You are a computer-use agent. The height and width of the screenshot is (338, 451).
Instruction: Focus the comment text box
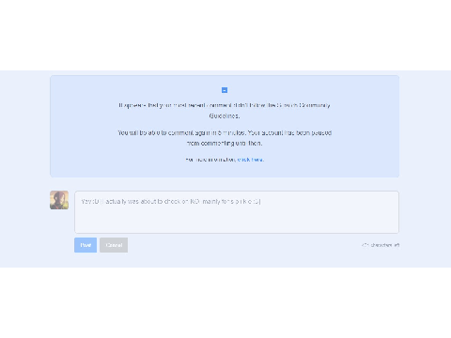tap(237, 212)
